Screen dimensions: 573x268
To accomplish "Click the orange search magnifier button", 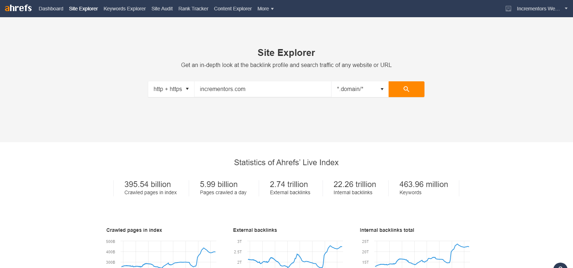I will 406,89.
